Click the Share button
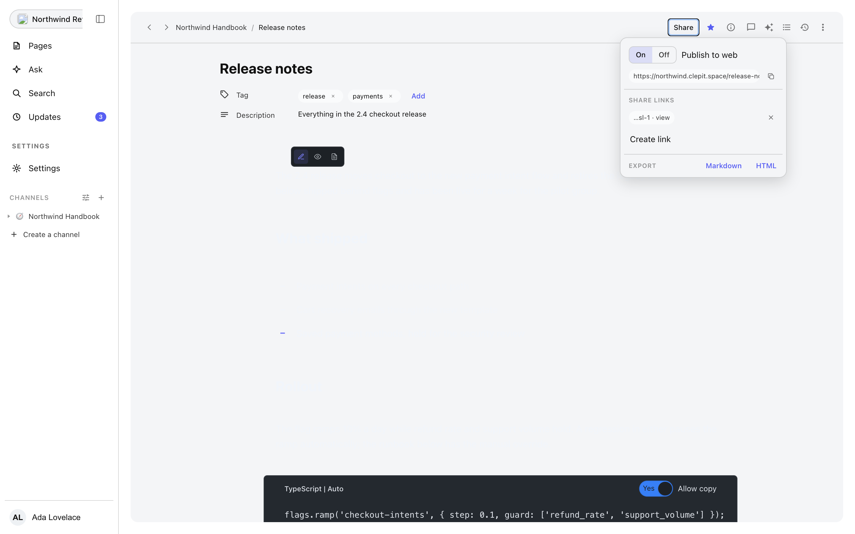The height and width of the screenshot is (534, 855). [x=683, y=27]
